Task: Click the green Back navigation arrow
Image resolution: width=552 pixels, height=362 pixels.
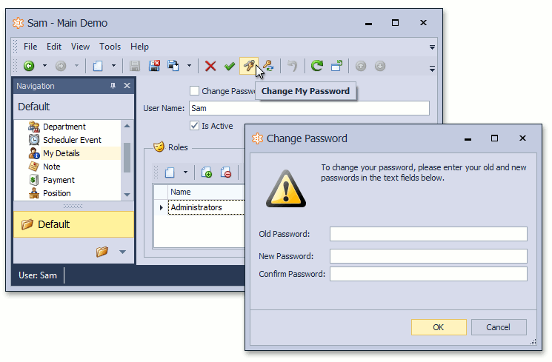Action: (29, 66)
